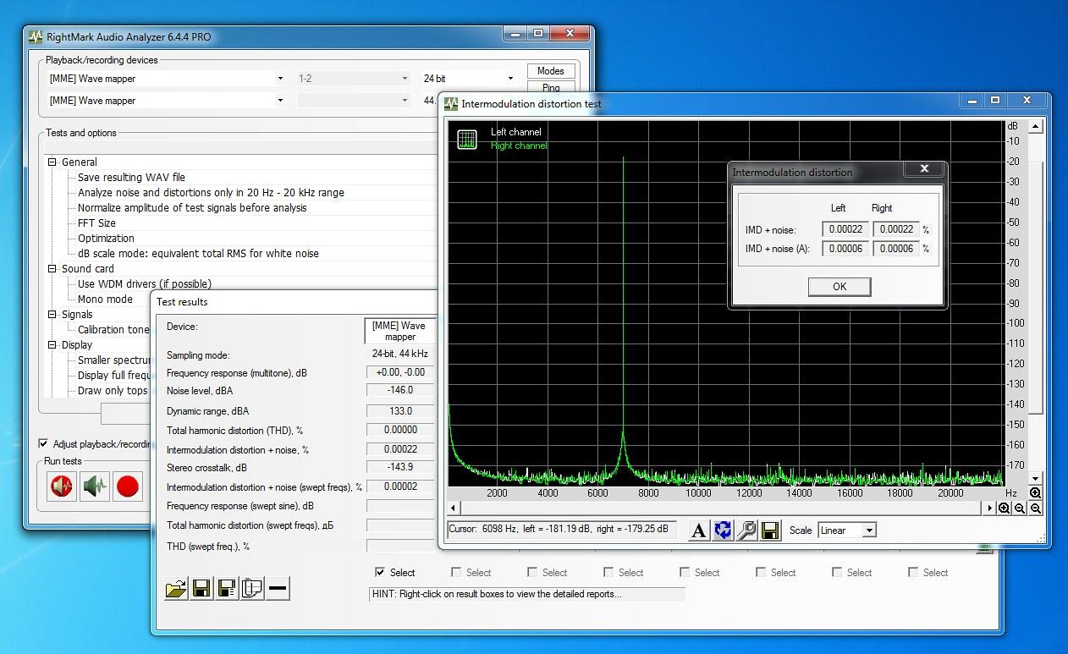Save the current test results
The height and width of the screenshot is (654, 1068).
(201, 588)
